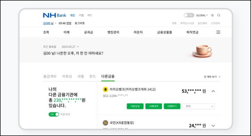
Task: Collapse the KakaoBank account details chevron
Action: [213, 91]
